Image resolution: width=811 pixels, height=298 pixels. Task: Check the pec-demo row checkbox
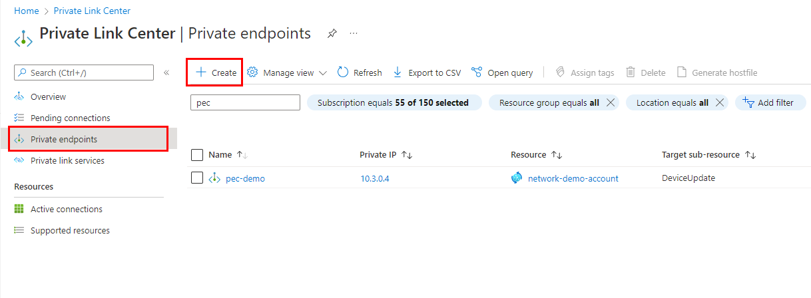pyautogui.click(x=197, y=178)
